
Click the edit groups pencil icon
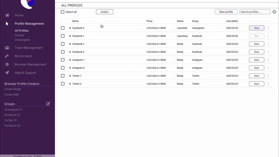(x=48, y=104)
